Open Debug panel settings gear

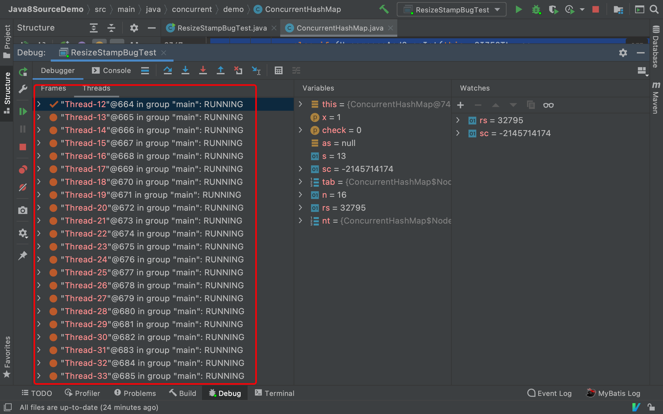623,53
